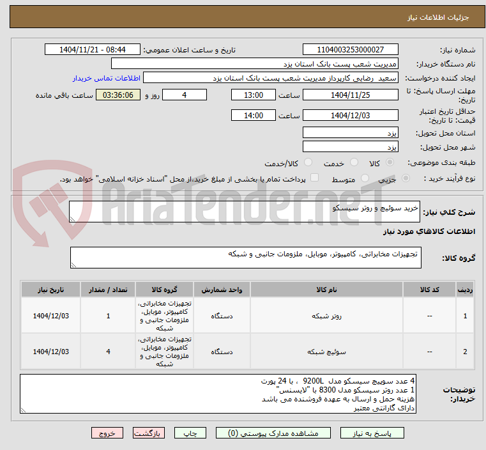
Task: Click row number 2 cell
Action: tap(465, 352)
